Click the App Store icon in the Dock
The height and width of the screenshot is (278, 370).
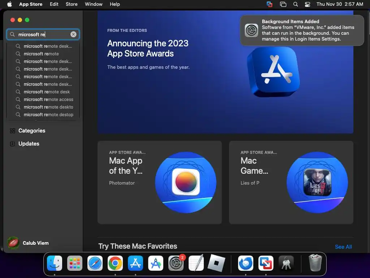[x=135, y=263]
